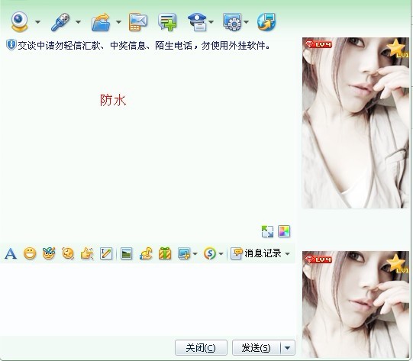Click the contact's large avatar photo
Screen dimensions: 413x361
tap(356, 123)
